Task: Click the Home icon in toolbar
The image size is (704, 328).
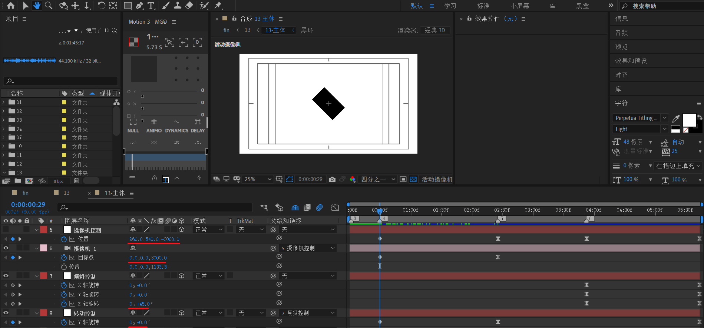Action: coord(11,6)
